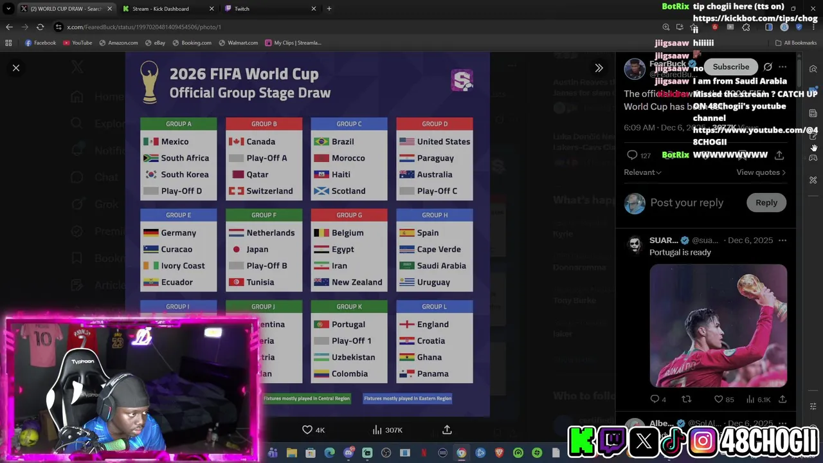
Task: Click the share icon below the photo
Action: click(x=447, y=430)
